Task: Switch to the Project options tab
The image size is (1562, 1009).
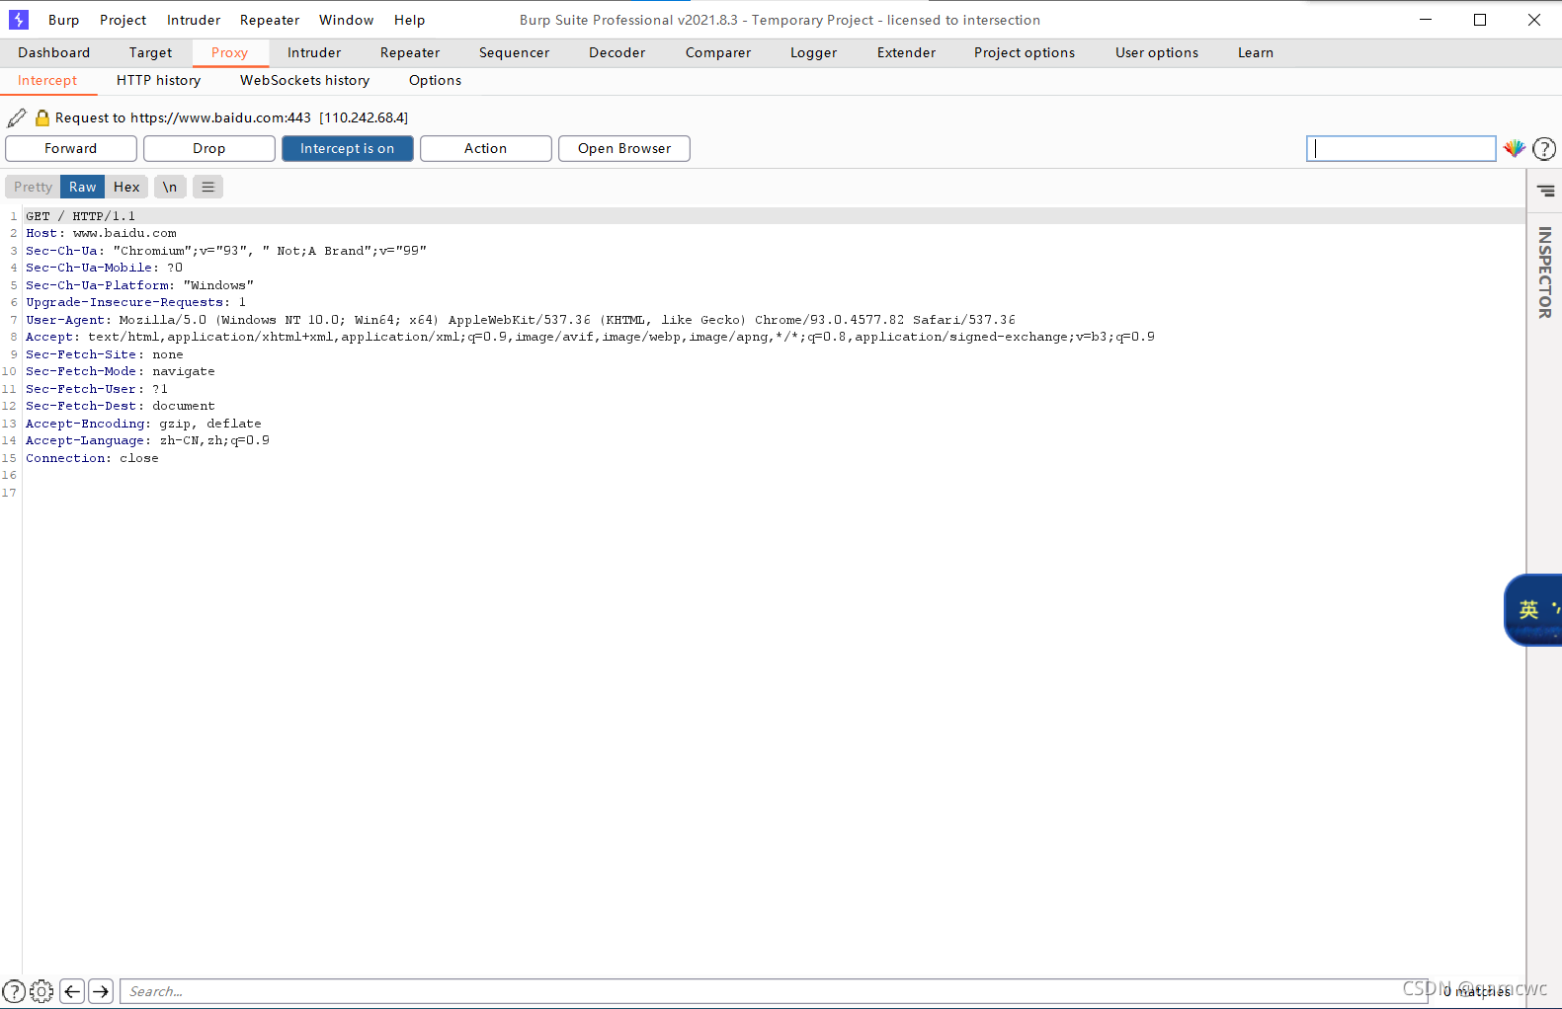Action: click(x=1025, y=52)
